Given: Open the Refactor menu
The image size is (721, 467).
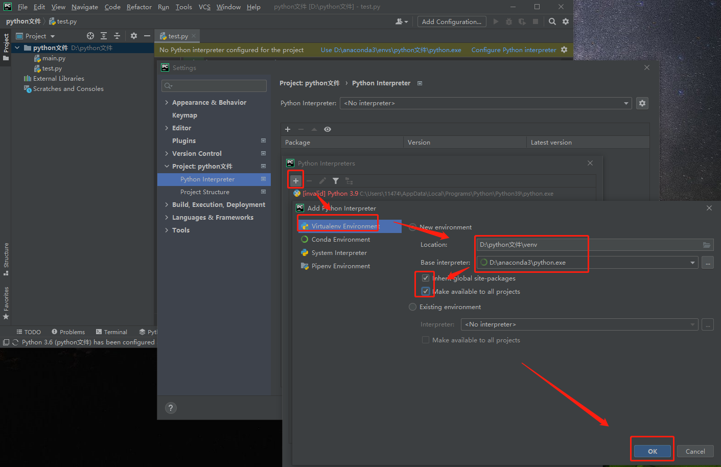Looking at the screenshot, I should [x=139, y=7].
